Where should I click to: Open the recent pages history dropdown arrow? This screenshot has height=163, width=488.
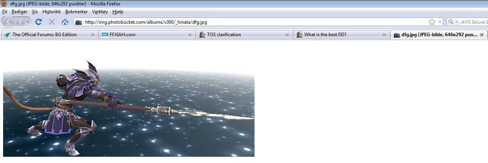[x=28, y=22]
